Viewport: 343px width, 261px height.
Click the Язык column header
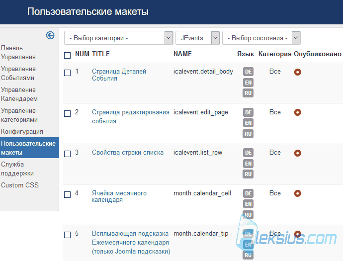246,54
